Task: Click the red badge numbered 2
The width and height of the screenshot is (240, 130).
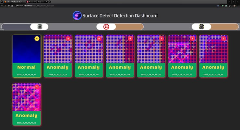Action: click(68, 38)
